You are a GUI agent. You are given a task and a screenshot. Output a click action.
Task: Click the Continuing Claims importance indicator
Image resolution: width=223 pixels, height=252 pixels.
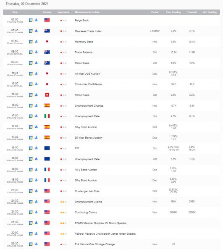[x=63, y=213]
